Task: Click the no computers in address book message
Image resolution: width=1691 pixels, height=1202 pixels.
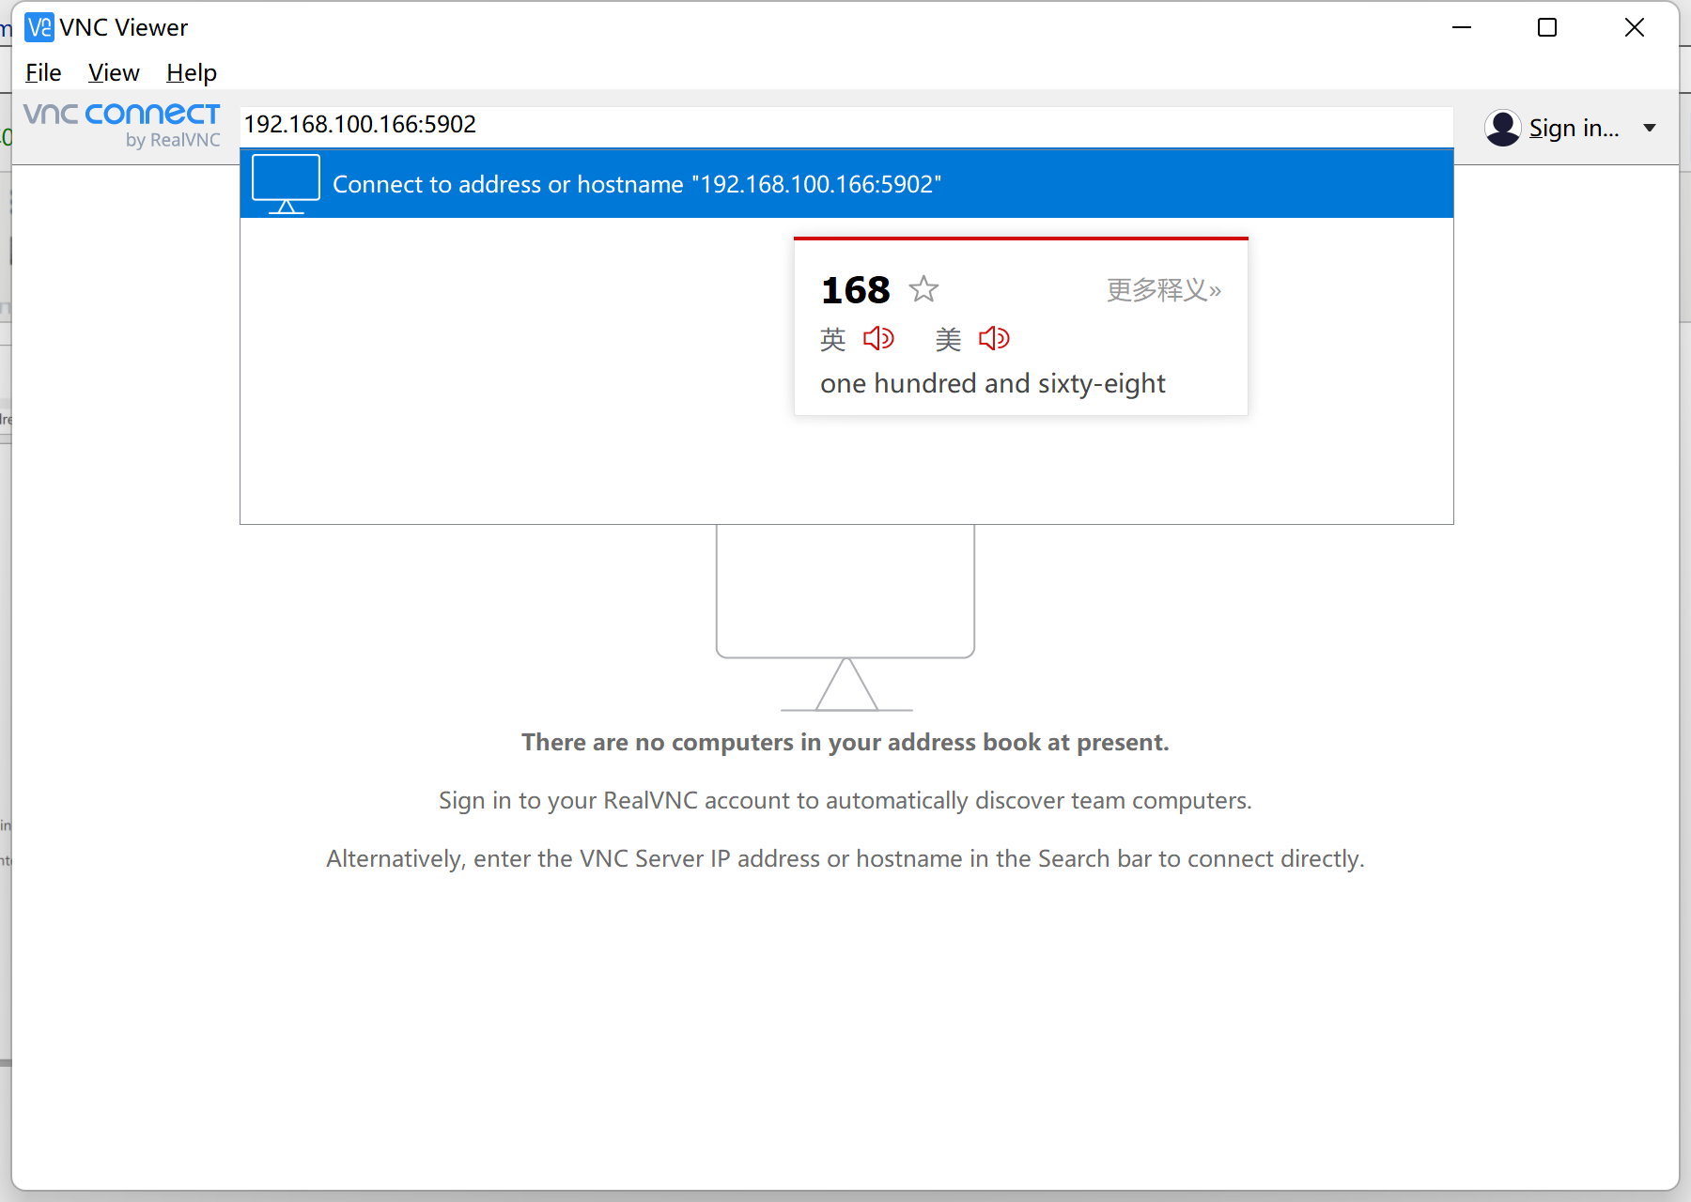Action: click(845, 742)
